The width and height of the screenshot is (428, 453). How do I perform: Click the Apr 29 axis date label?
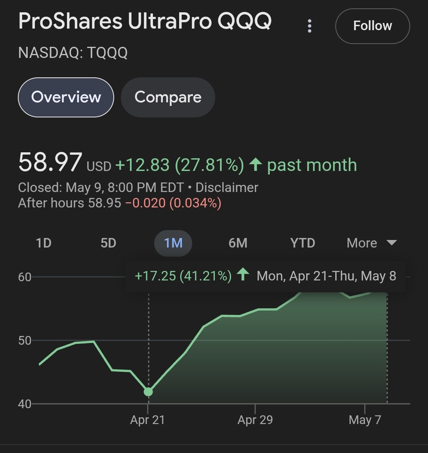(255, 420)
